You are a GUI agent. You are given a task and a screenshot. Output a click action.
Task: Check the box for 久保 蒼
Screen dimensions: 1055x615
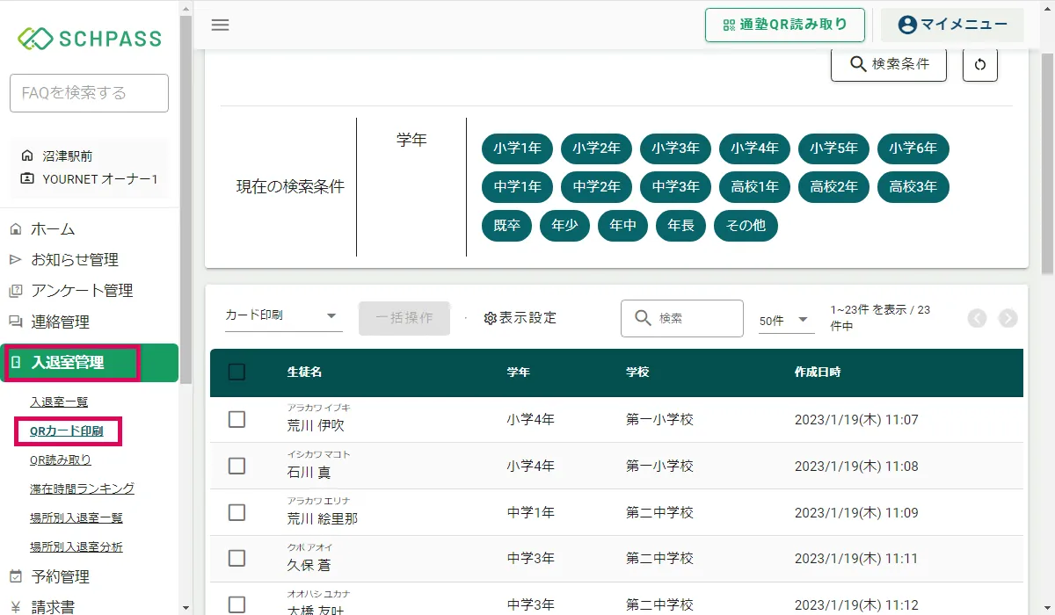pos(236,558)
